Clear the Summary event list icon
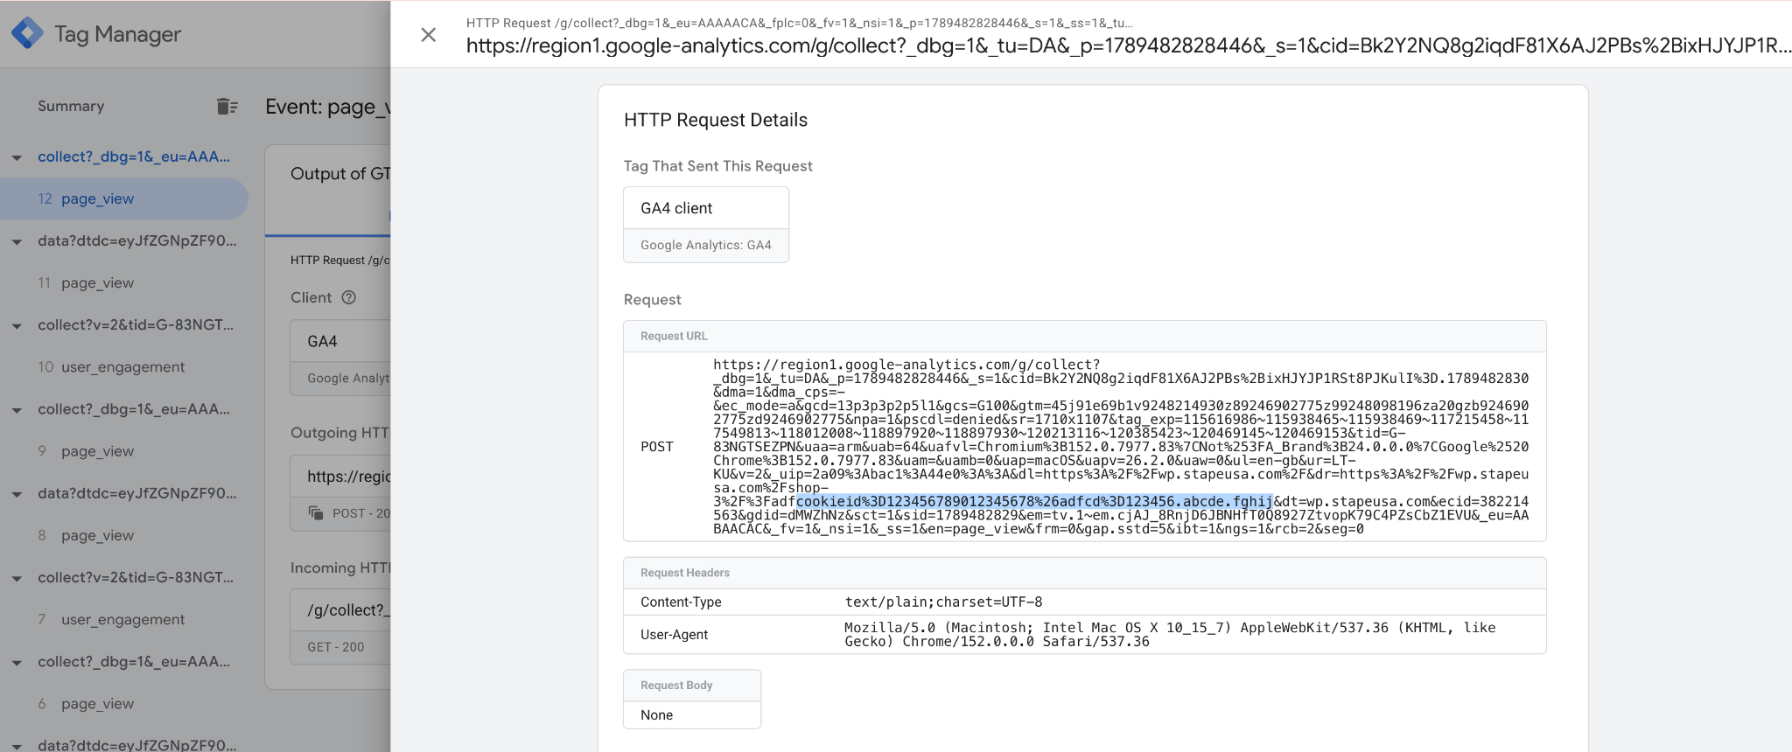 tap(227, 106)
